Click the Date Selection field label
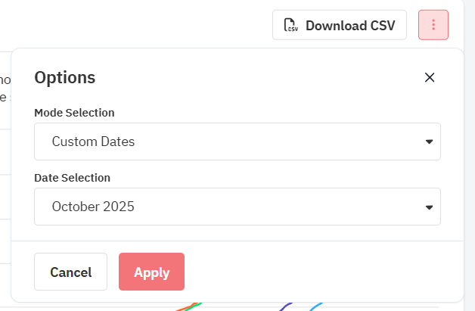This screenshot has width=475, height=311. (72, 178)
